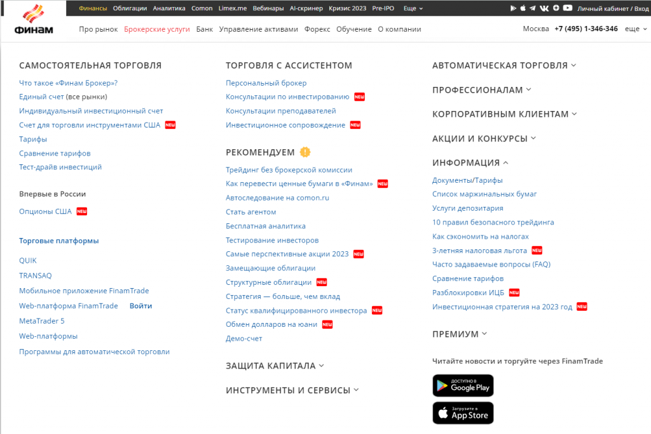Open the Еще dropdown in top bar
The height and width of the screenshot is (434, 651).
(x=413, y=8)
